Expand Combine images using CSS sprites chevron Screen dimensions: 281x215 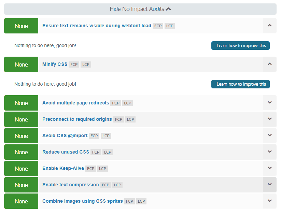click(x=269, y=201)
